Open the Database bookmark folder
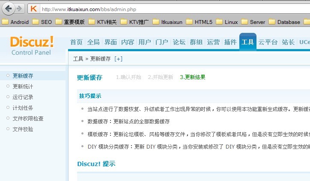 (284, 22)
